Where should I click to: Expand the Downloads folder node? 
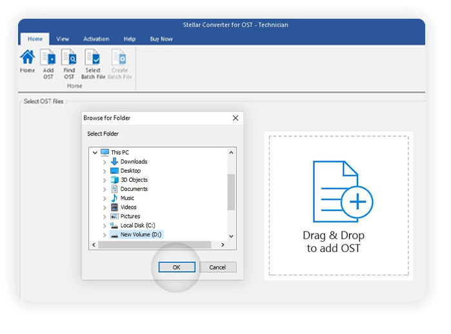[x=105, y=162]
